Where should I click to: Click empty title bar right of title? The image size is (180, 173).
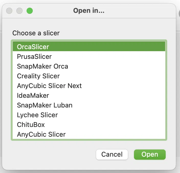pos(141,11)
